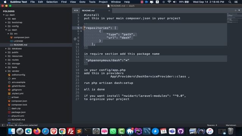Open the tab list dropdown arrow

tap(239, 11)
